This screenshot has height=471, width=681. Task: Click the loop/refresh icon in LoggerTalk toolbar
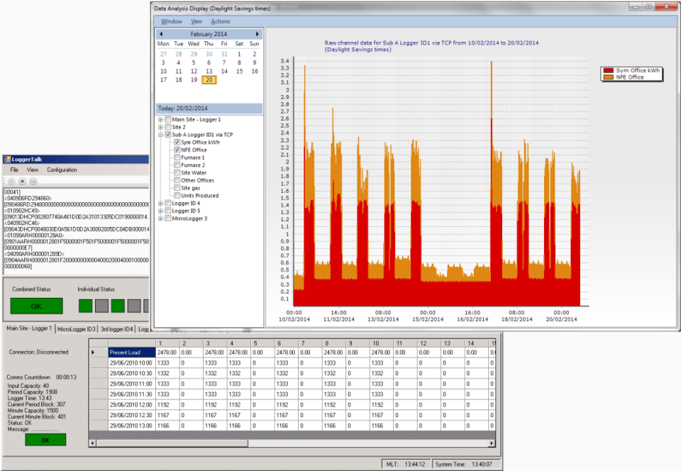point(33,181)
